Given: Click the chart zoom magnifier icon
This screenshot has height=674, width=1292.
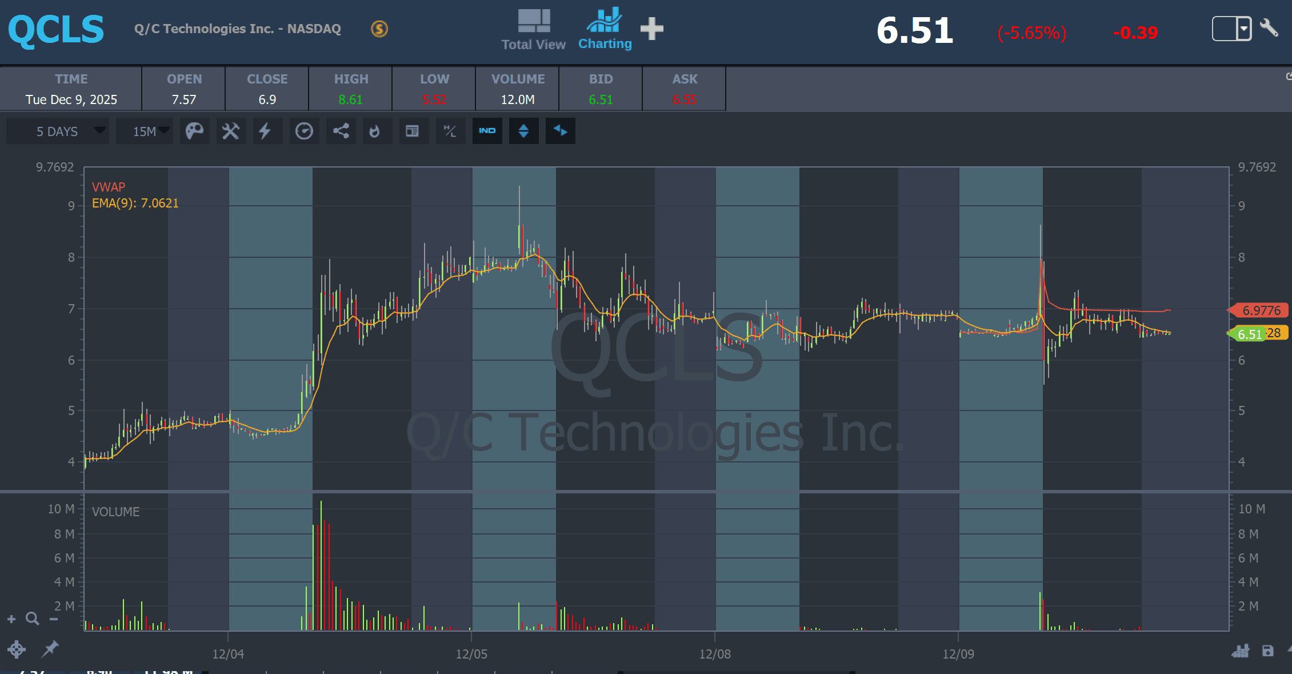Looking at the screenshot, I should click(33, 619).
